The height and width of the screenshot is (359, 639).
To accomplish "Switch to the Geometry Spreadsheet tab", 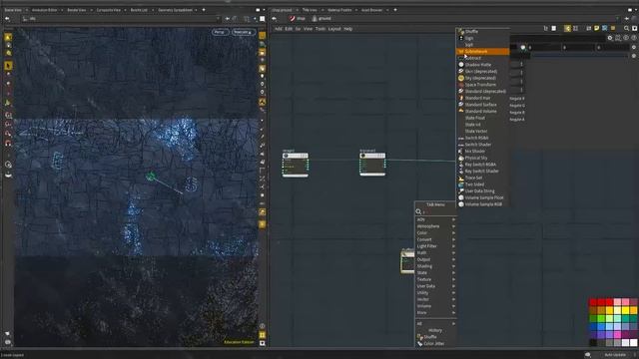I will point(175,10).
